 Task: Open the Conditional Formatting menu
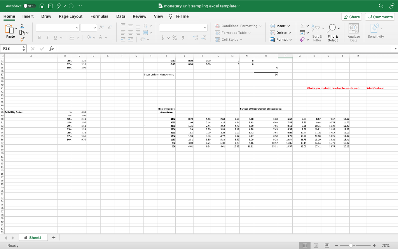(x=238, y=26)
